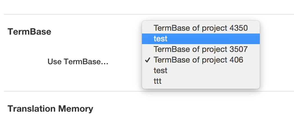294x134 pixels.
Task: Click the "TermBase" section heading
Action: 29,32
